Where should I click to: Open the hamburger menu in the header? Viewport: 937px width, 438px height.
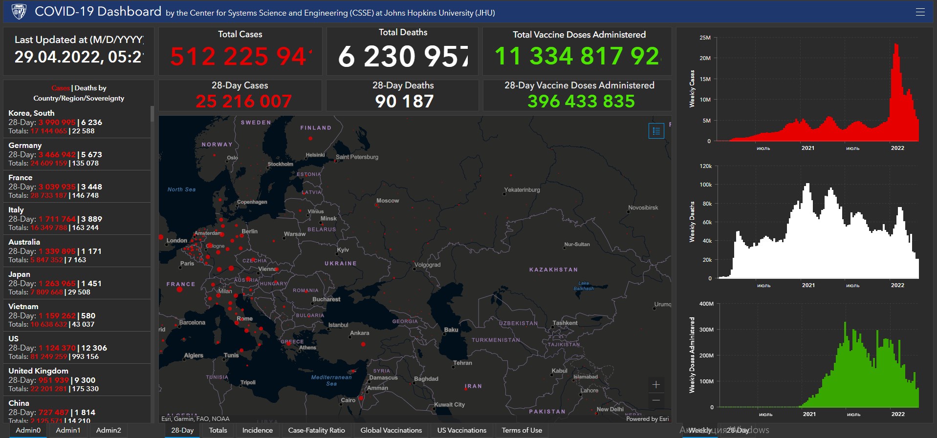[920, 12]
